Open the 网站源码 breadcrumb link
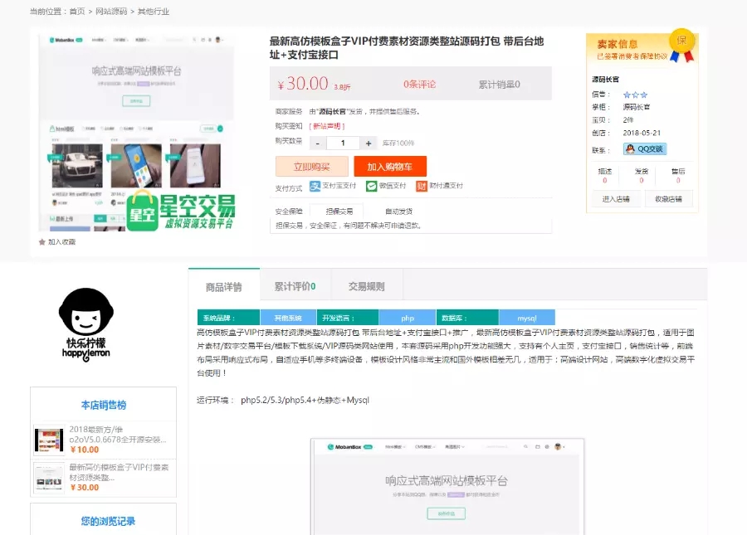This screenshot has height=535, width=747. coord(111,12)
